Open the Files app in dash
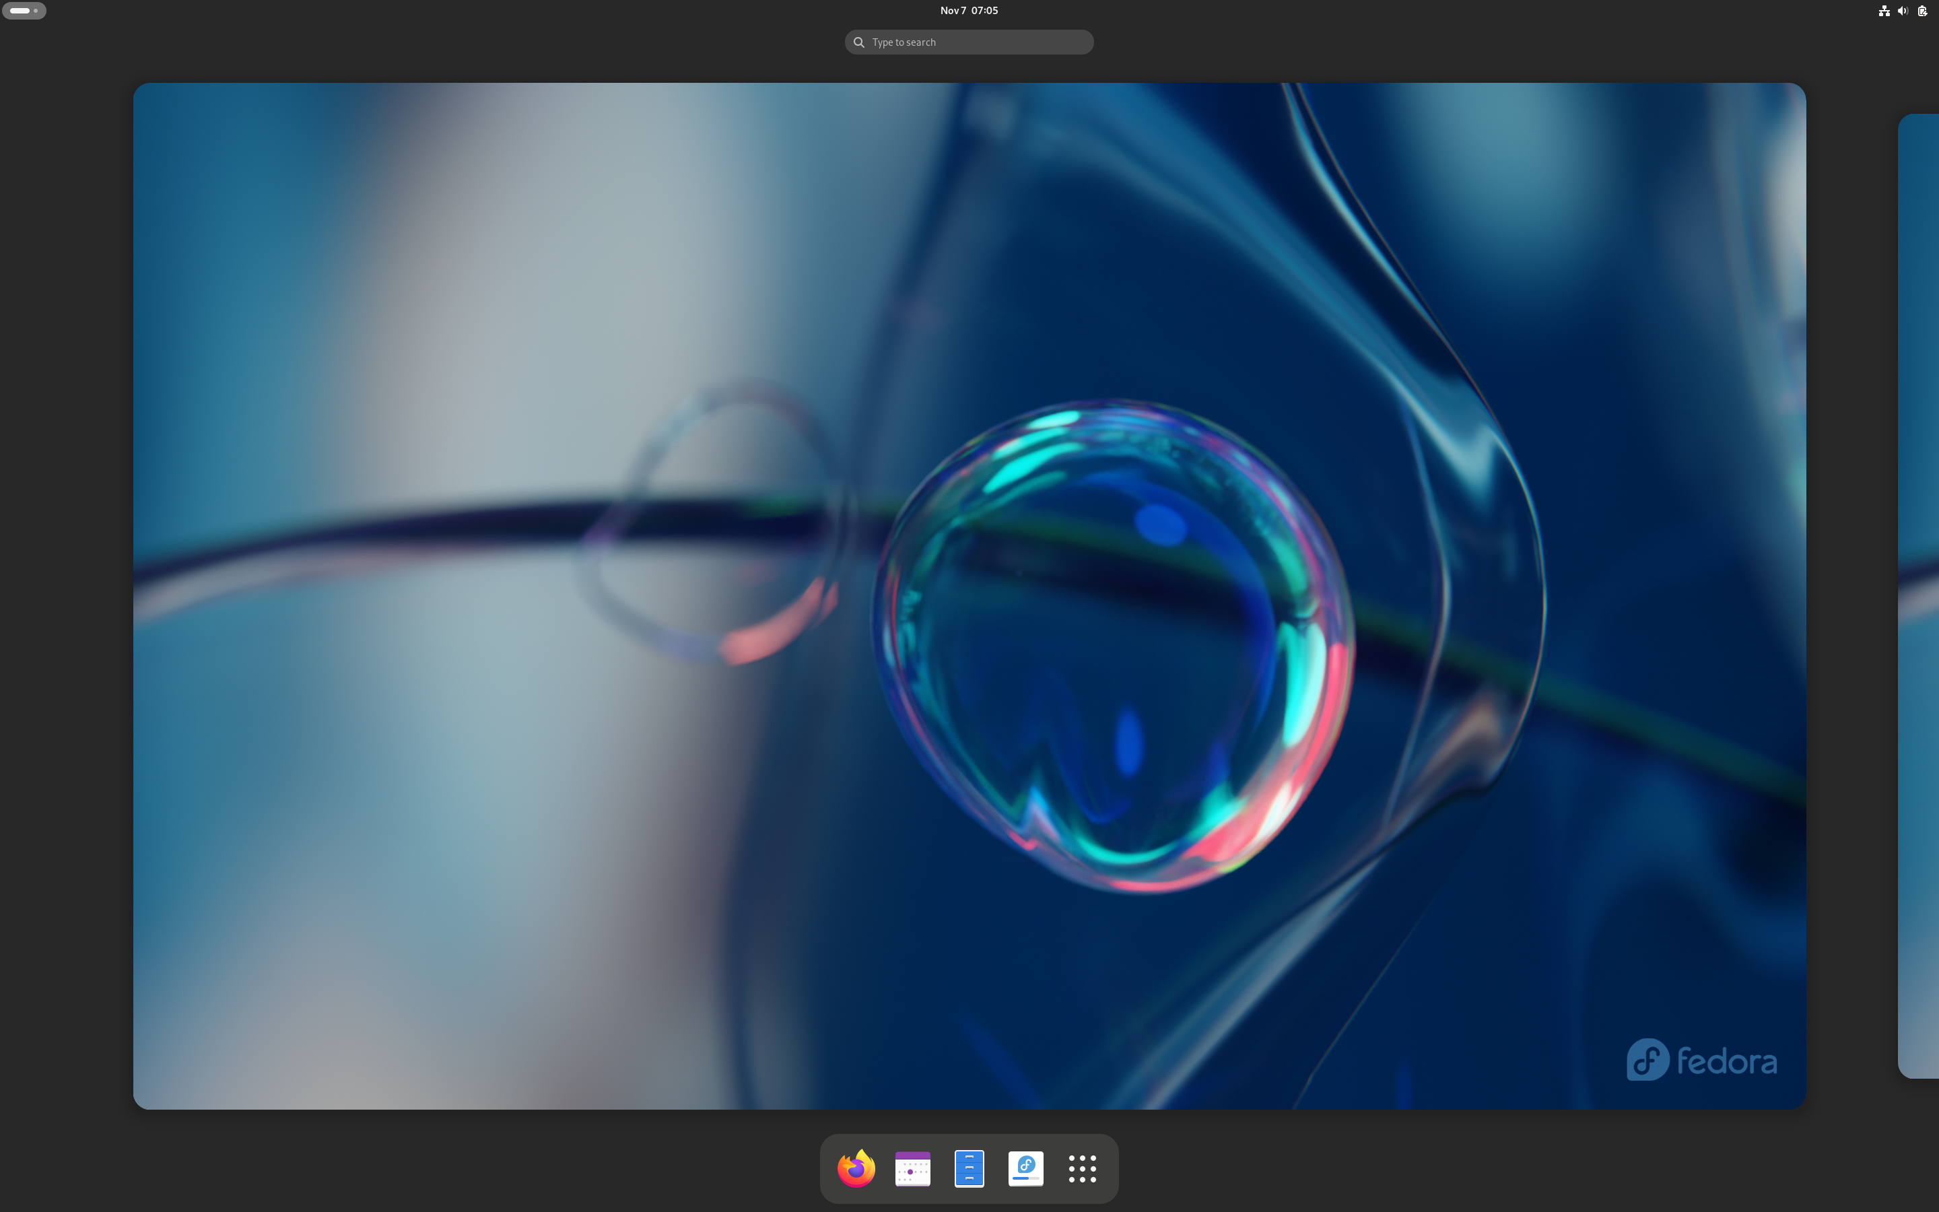Image resolution: width=1939 pixels, height=1212 pixels. click(969, 1169)
